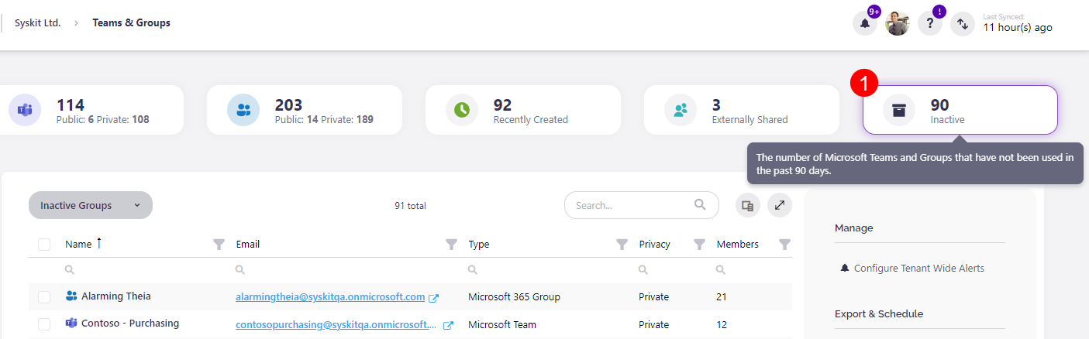Click the Name column filter icon
Viewport: 1089px width, 339px height.
click(x=219, y=245)
